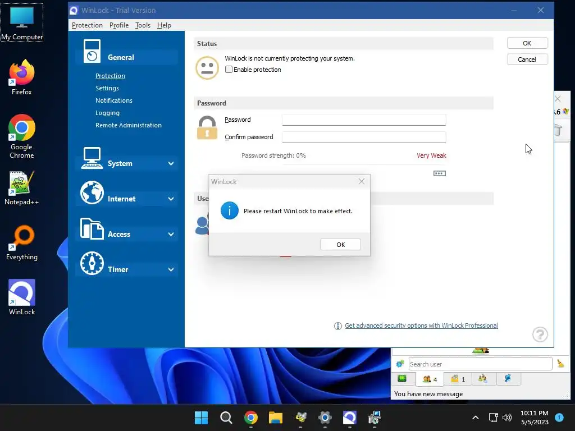The height and width of the screenshot is (431, 575).
Task: Expand the Internet section chevron
Action: (171, 199)
